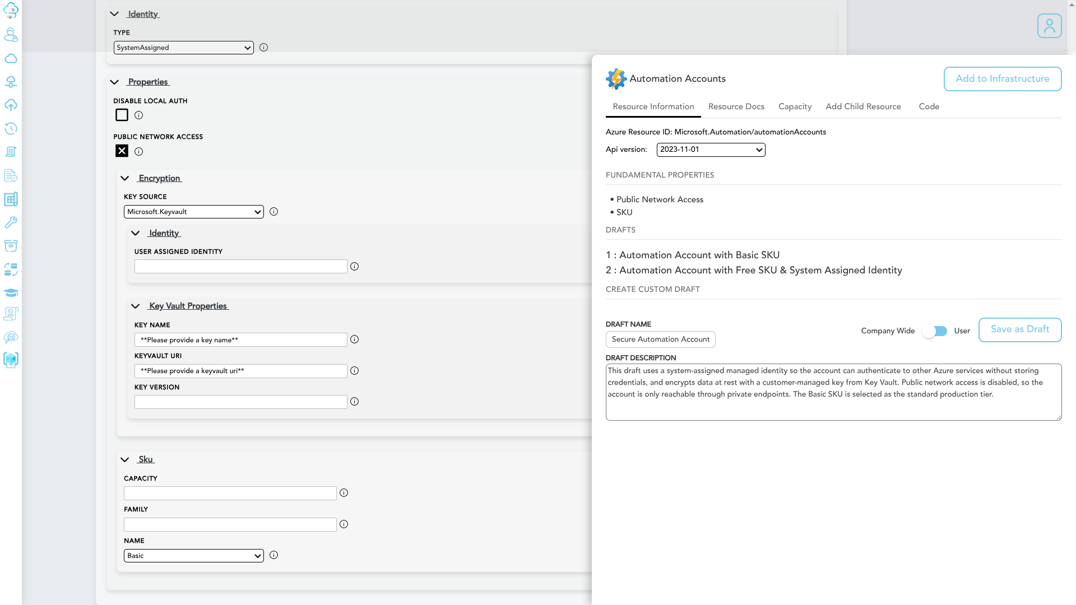
Task: Click the Draft Name input field
Action: point(660,339)
